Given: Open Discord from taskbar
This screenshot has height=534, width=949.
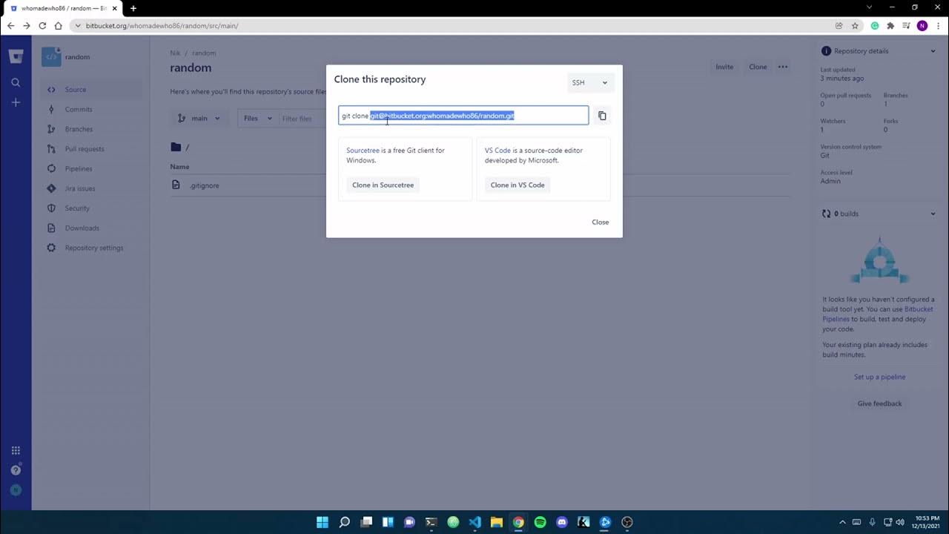Looking at the screenshot, I should (x=561, y=522).
